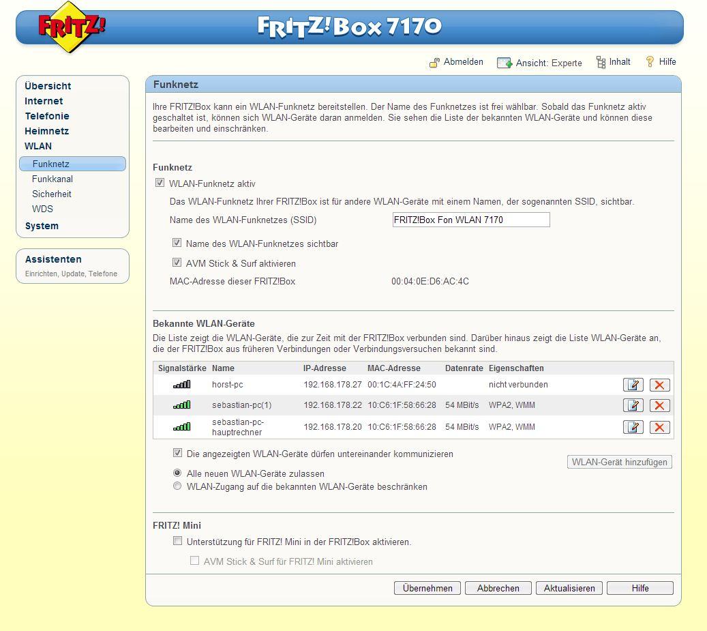Viewport: 707px width, 631px height.
Task: Delete the sebastian-pc-hauptrechner device entry
Action: click(660, 426)
